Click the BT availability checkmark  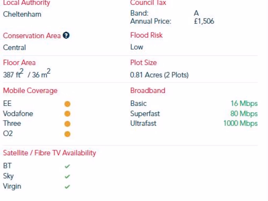67,166
